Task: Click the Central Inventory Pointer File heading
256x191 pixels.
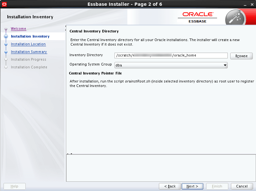Action: (95, 73)
